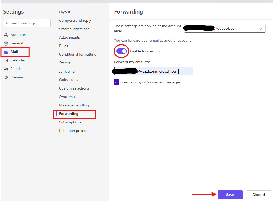Click the search magnifier icon in settings
This screenshot has width=273, height=201.
click(7, 23)
